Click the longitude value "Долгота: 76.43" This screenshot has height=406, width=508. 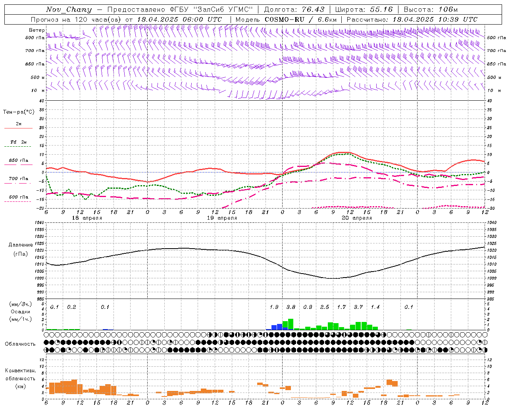pos(294,10)
